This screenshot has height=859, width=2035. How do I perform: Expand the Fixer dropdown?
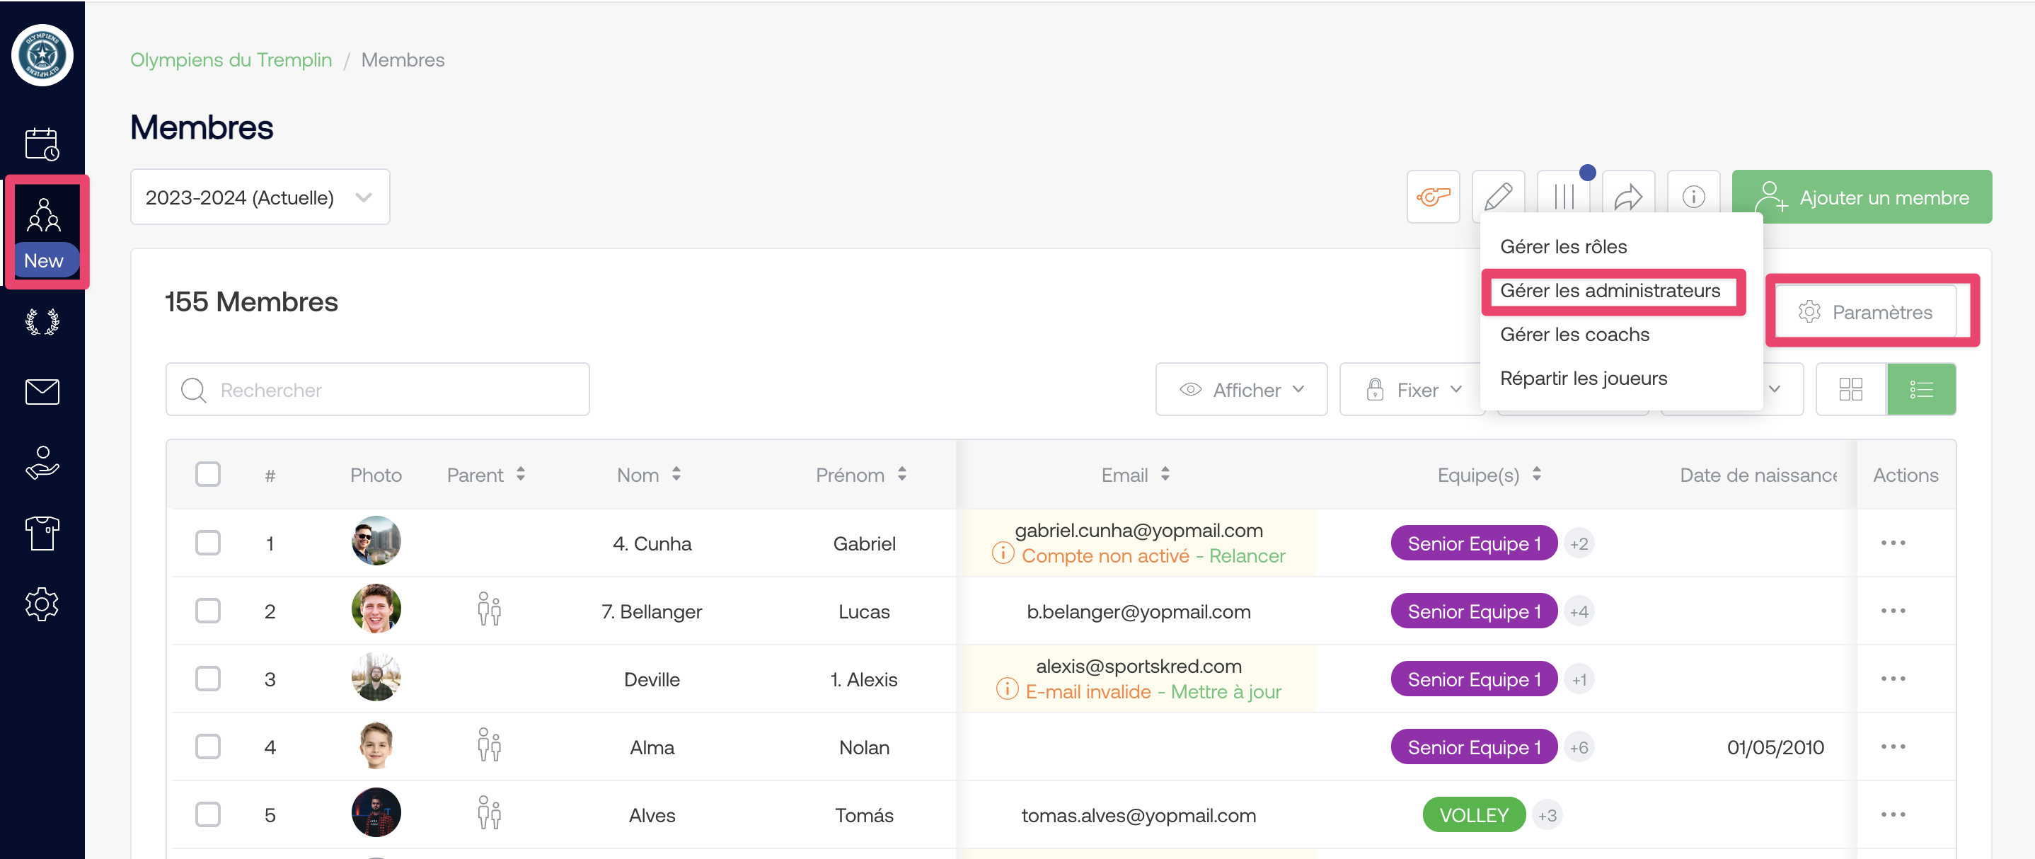1411,390
